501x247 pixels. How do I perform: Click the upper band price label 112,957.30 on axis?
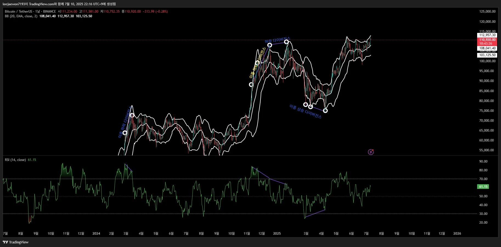click(x=487, y=35)
